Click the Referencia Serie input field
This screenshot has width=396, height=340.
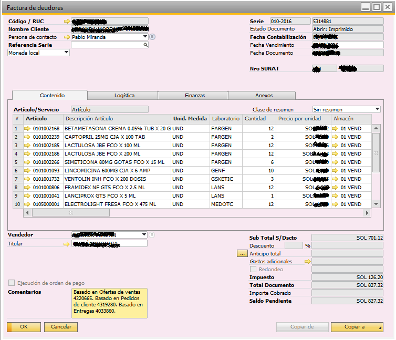[x=110, y=45]
